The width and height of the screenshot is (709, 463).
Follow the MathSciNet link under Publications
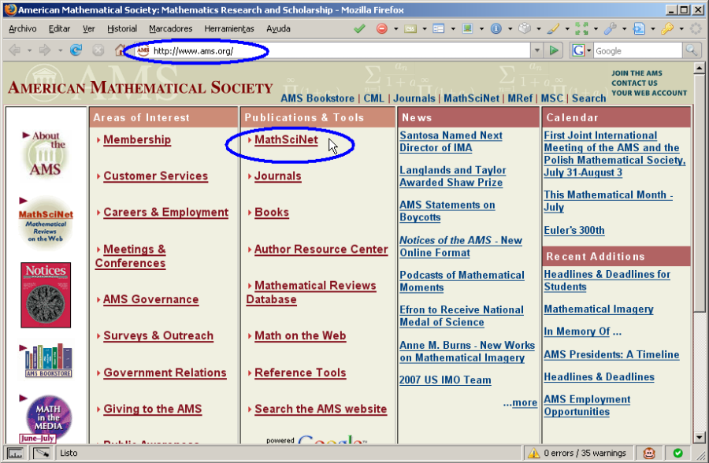(286, 140)
